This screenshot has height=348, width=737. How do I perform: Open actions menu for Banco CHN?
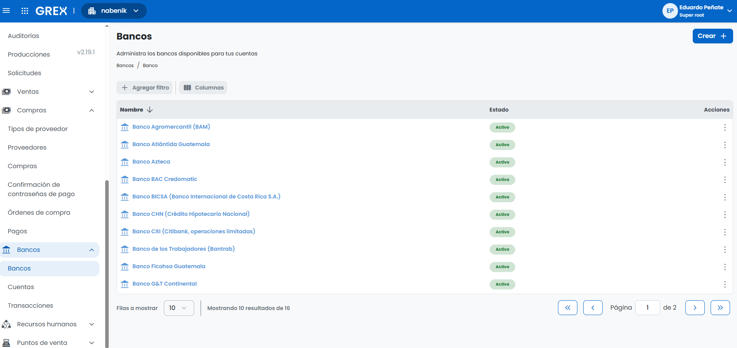[x=725, y=215]
